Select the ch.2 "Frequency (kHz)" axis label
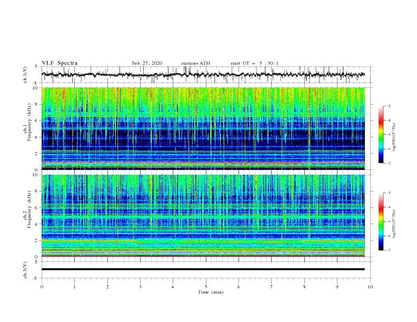417x322 pixels. coord(29,209)
